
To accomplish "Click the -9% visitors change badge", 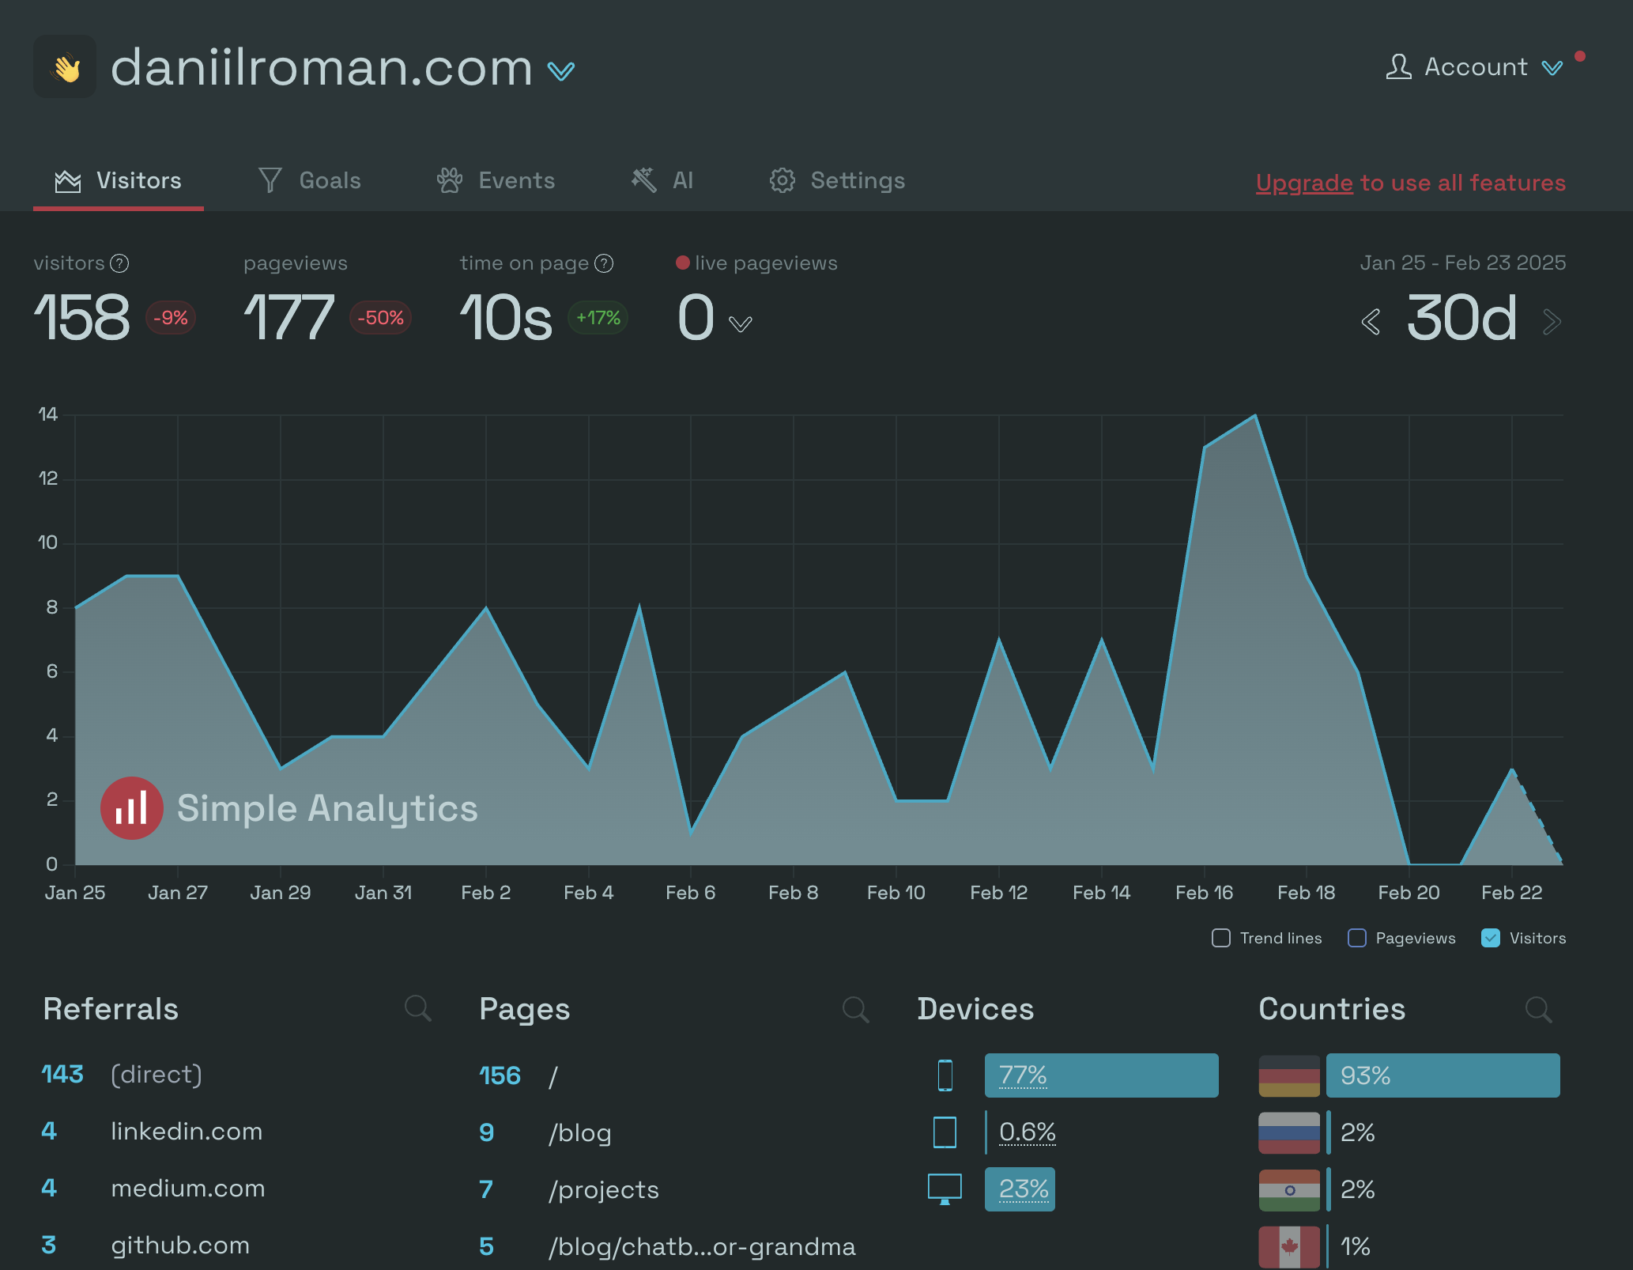I will coord(170,318).
